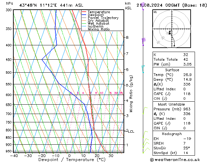
Task: Click the 700 pressure level label
Action: coord(9,114)
